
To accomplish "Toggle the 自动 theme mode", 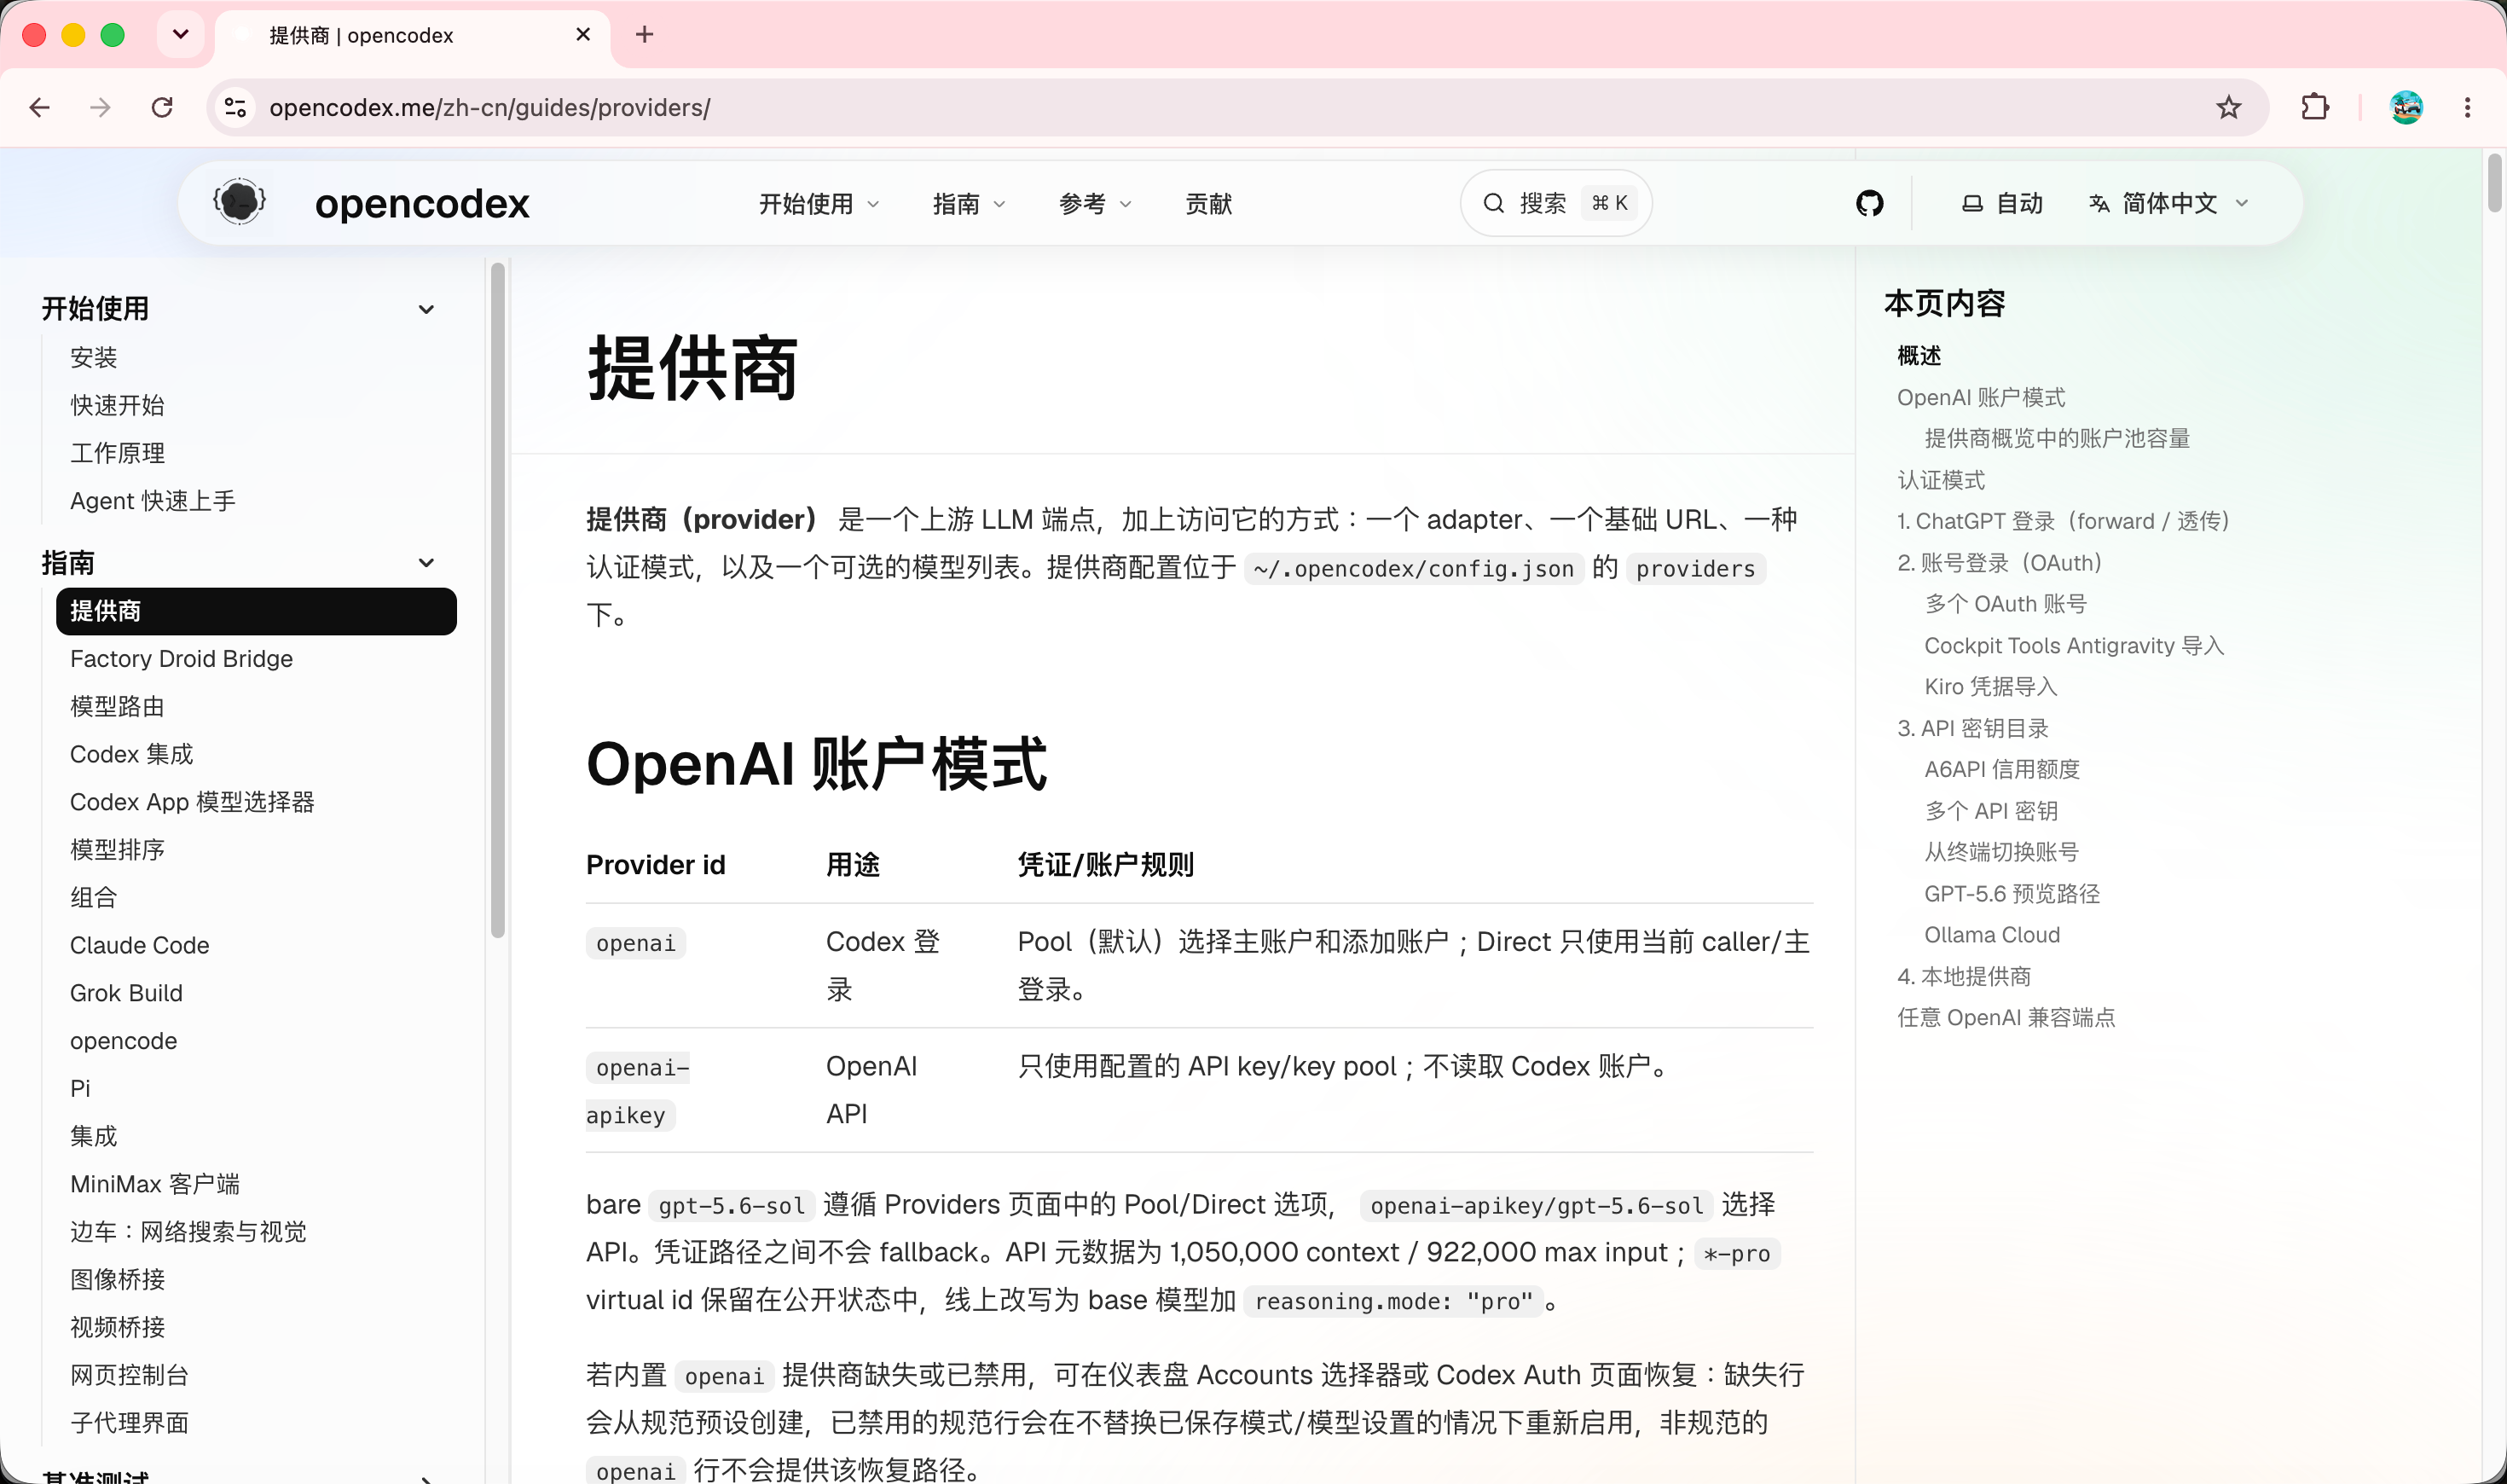I will pyautogui.click(x=2002, y=204).
